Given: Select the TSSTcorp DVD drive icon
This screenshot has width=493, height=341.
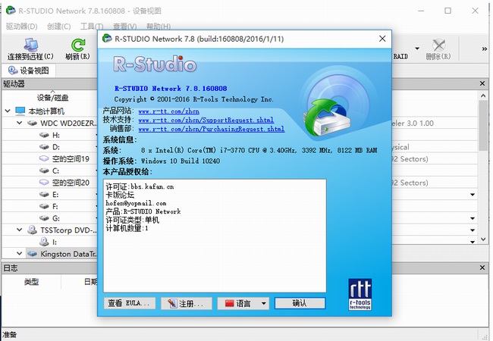Looking at the screenshot, I should pos(33,230).
